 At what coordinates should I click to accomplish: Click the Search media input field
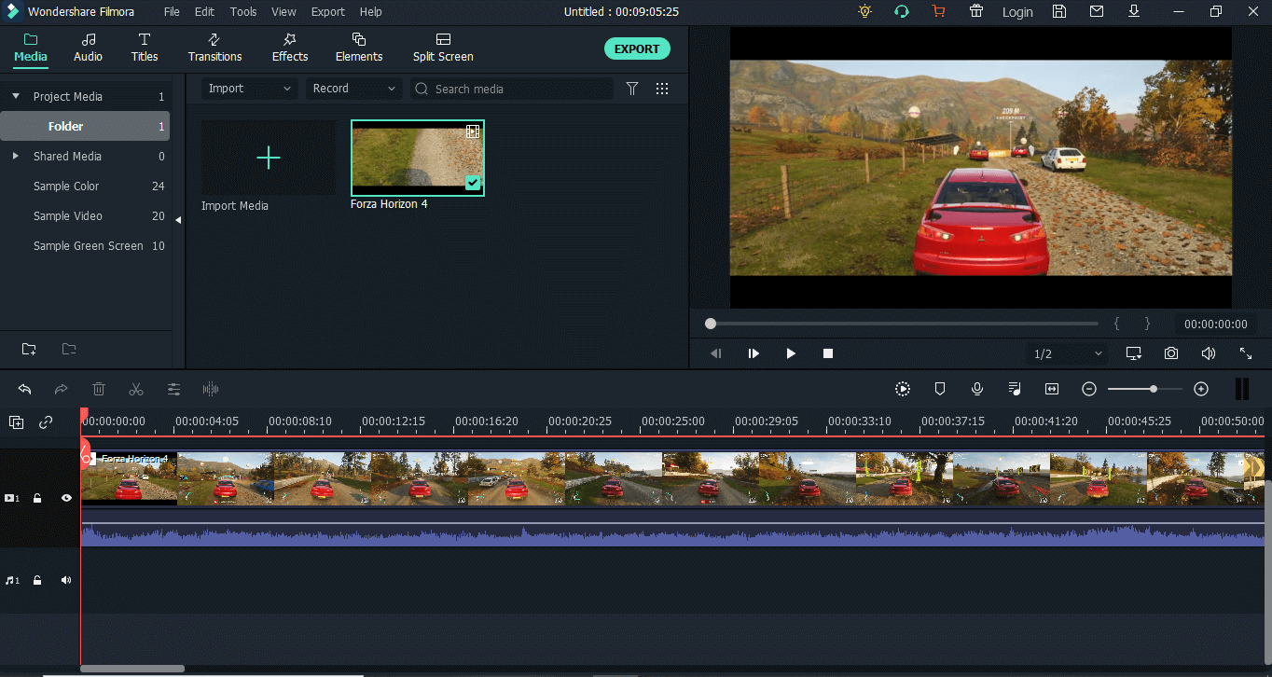[x=512, y=89]
